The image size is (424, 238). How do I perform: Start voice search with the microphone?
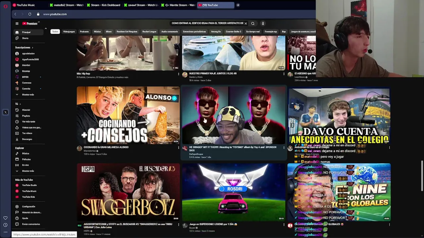pyautogui.click(x=263, y=23)
